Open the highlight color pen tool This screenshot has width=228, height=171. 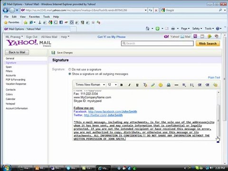click(153, 85)
